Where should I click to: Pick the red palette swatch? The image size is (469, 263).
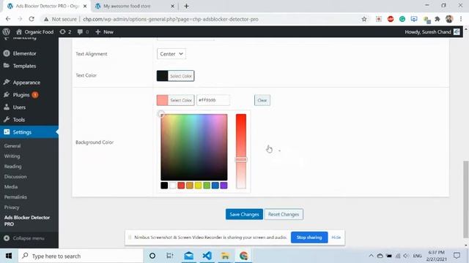click(x=181, y=185)
